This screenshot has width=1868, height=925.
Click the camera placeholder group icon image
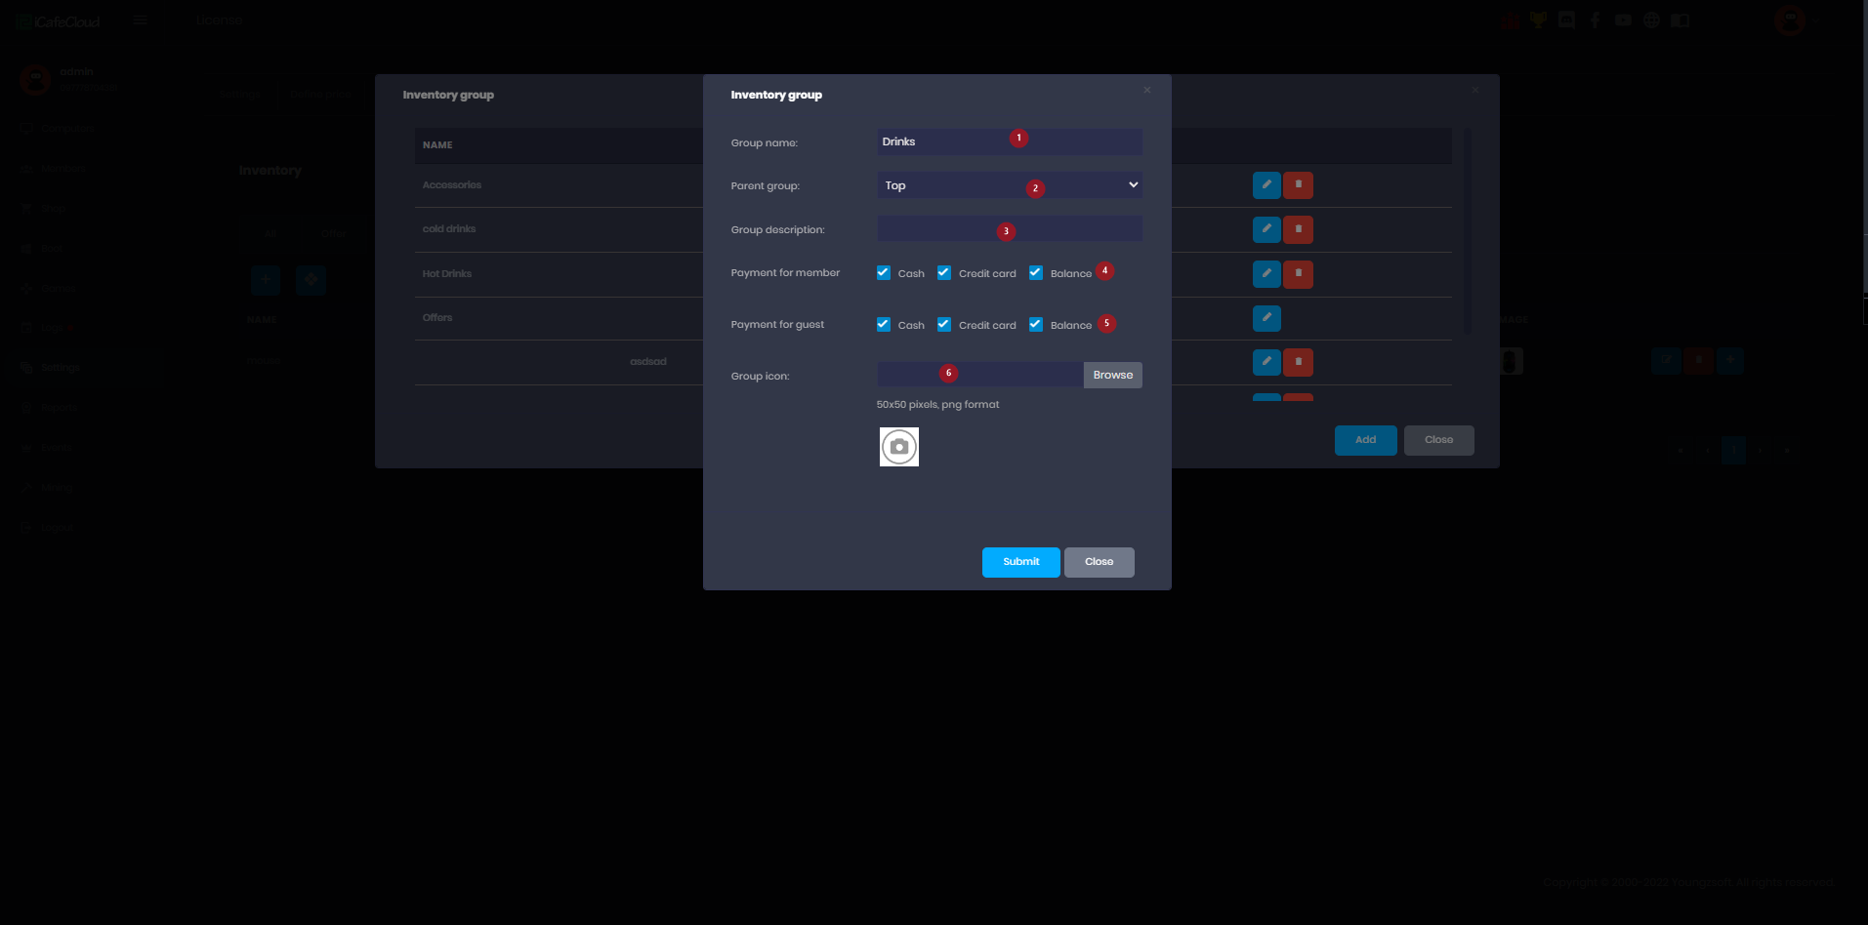(x=898, y=447)
